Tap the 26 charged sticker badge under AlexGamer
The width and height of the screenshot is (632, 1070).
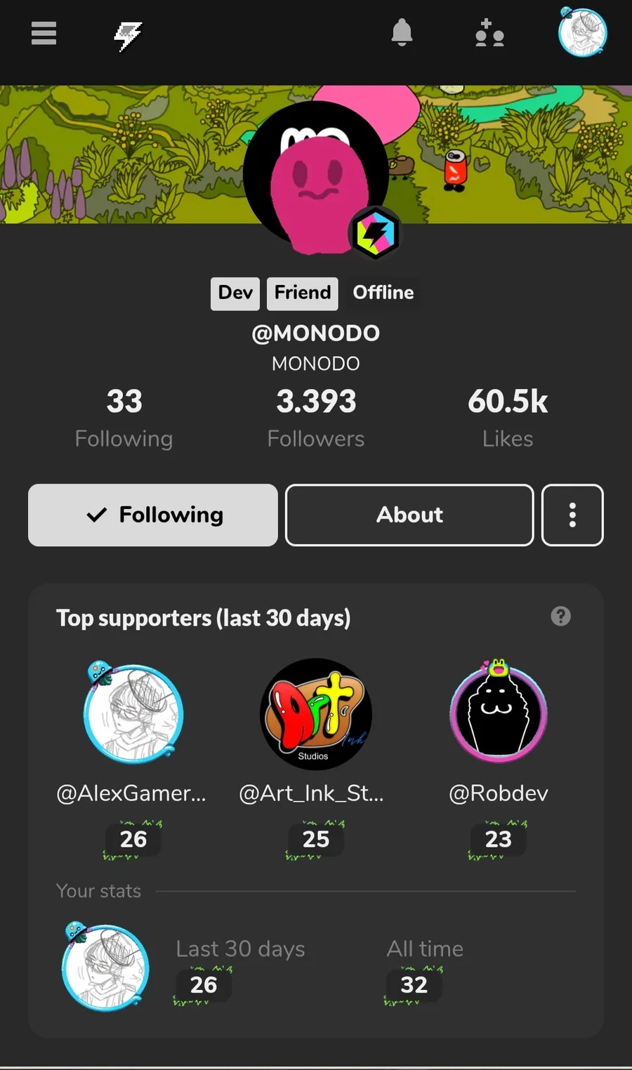click(133, 839)
